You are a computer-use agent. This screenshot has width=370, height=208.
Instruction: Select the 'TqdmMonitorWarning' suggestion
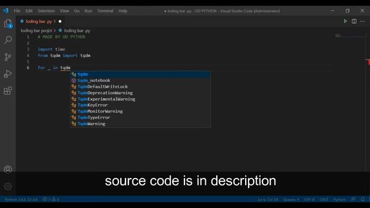[x=140, y=111]
